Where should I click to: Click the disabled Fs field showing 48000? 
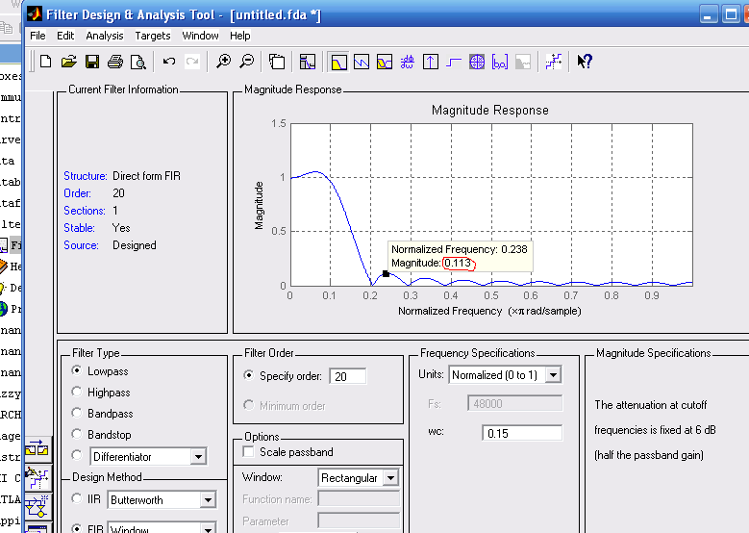[x=515, y=403]
